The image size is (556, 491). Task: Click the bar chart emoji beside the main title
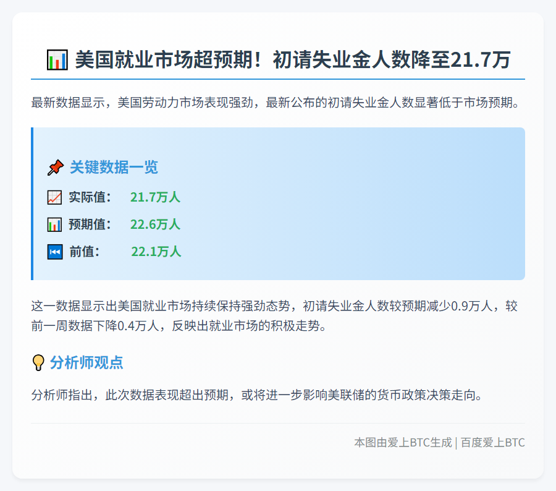tap(57, 59)
